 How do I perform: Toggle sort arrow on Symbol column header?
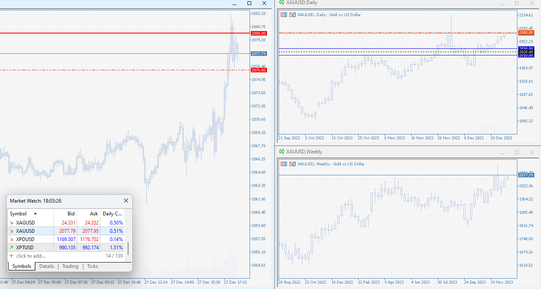35,214
